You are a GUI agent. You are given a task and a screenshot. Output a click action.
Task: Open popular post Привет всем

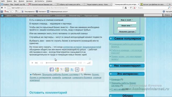click(126, 58)
